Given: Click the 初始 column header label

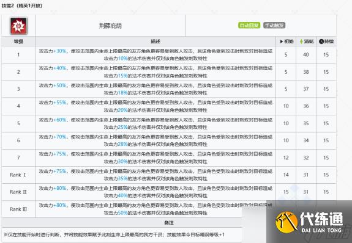Looking at the screenshot, I should [289, 42].
